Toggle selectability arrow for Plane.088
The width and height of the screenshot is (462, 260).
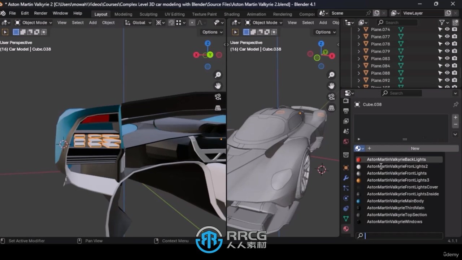(x=440, y=73)
